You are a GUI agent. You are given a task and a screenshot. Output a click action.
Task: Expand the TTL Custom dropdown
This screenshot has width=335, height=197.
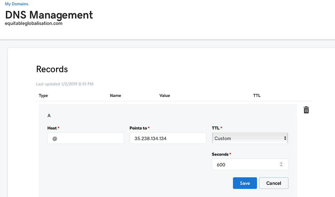click(250, 138)
